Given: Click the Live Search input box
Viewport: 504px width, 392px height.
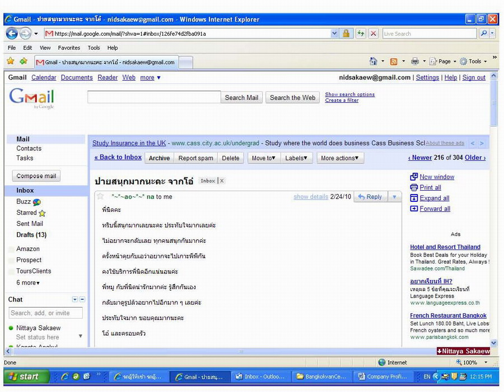Looking at the screenshot, I should [x=430, y=34].
